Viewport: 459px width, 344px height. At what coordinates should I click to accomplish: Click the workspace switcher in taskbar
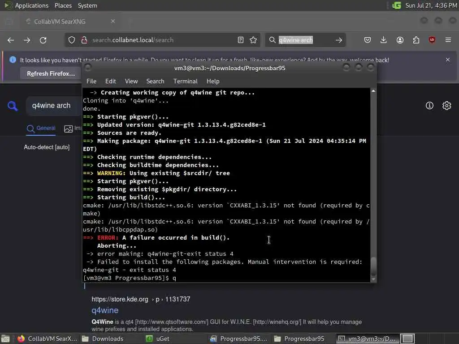click(x=407, y=339)
